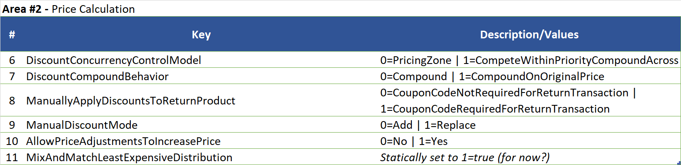Select the ManualDiscountMode key cell
Image resolution: width=681 pixels, height=165 pixels.
click(x=201, y=125)
